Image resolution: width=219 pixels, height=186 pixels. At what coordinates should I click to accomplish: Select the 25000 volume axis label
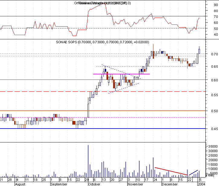(213, 155)
